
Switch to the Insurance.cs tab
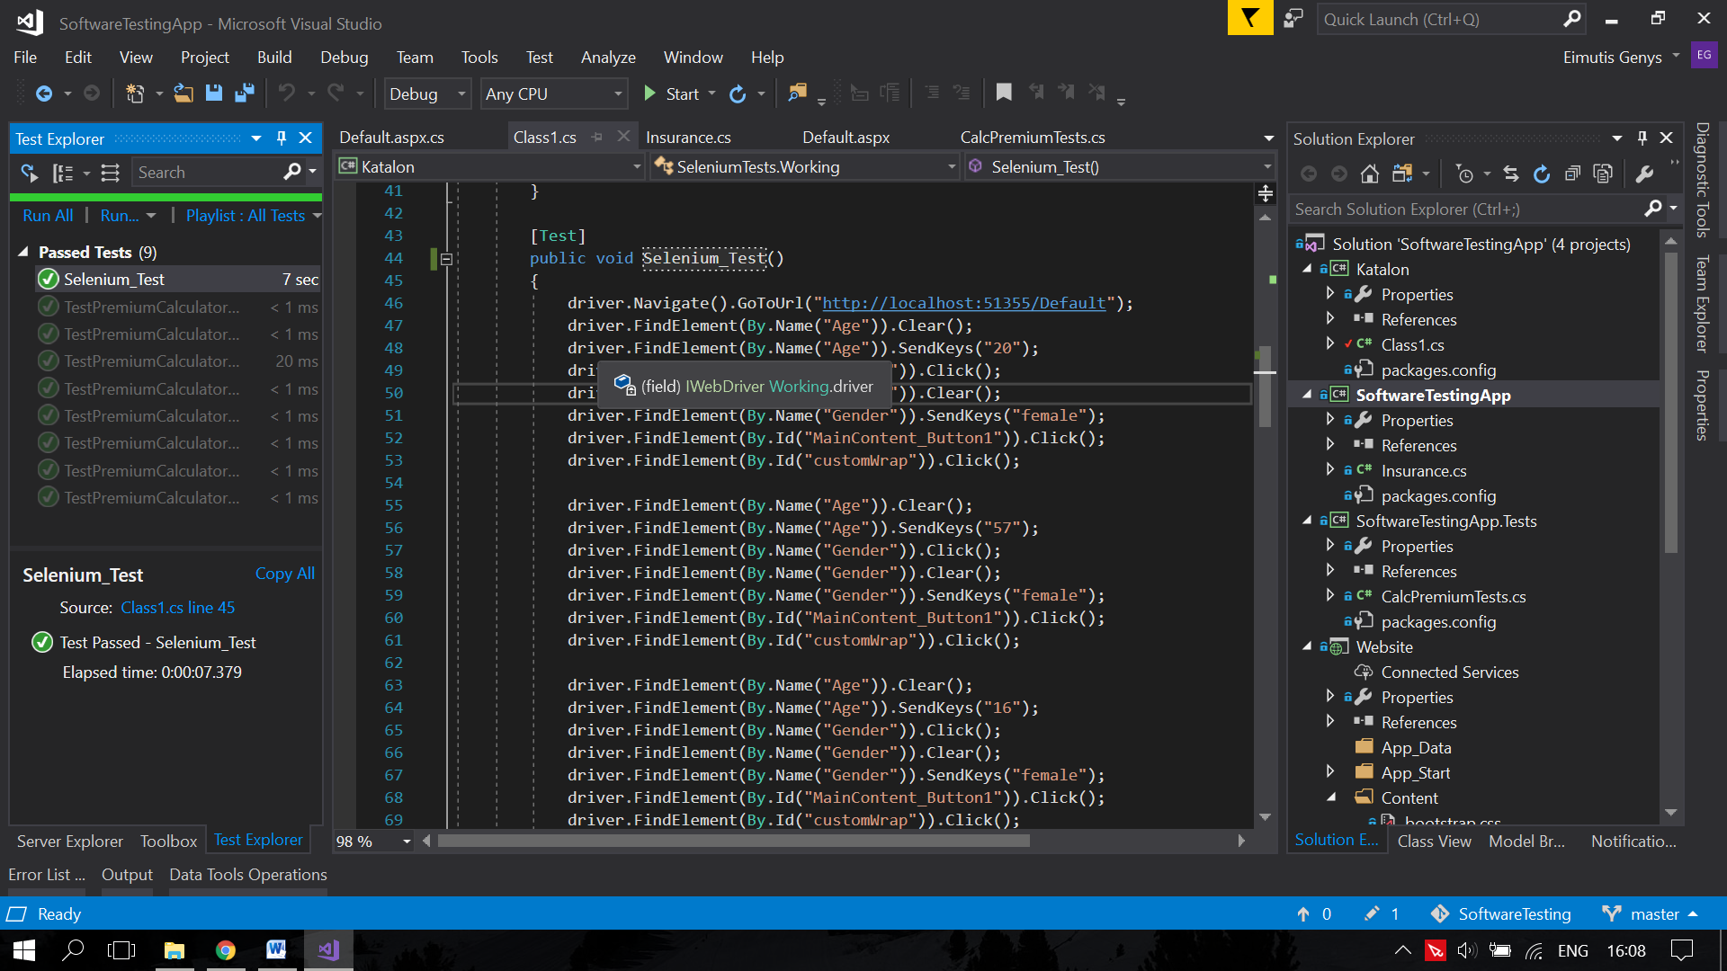(688, 138)
